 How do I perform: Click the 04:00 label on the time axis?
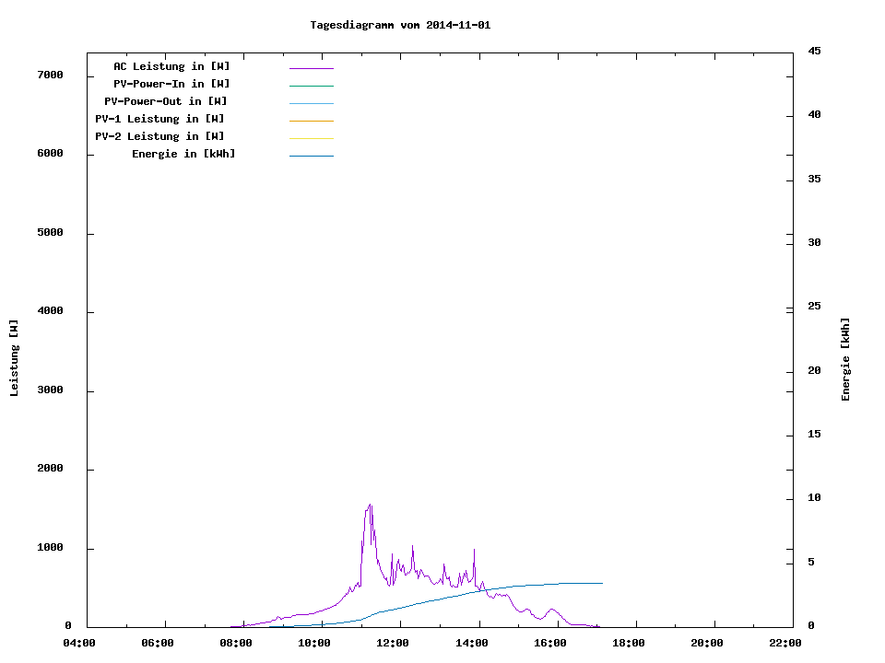(79, 644)
